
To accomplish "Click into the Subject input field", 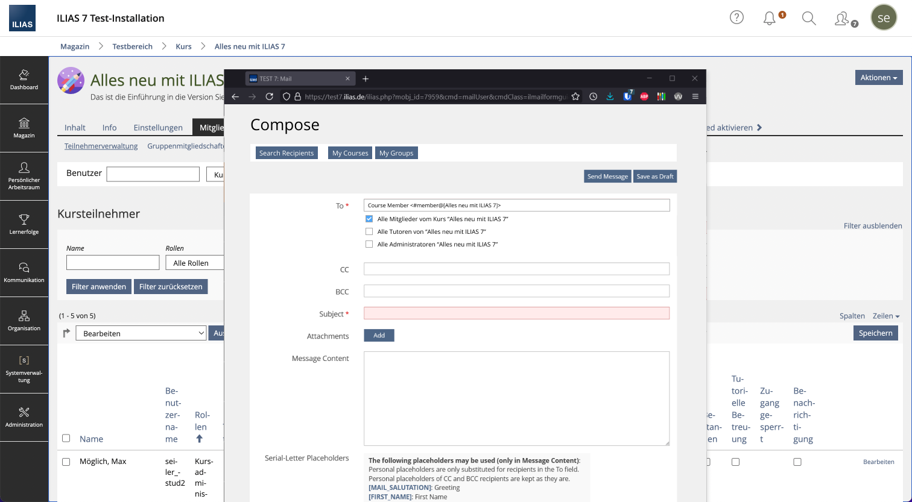I will point(516,313).
